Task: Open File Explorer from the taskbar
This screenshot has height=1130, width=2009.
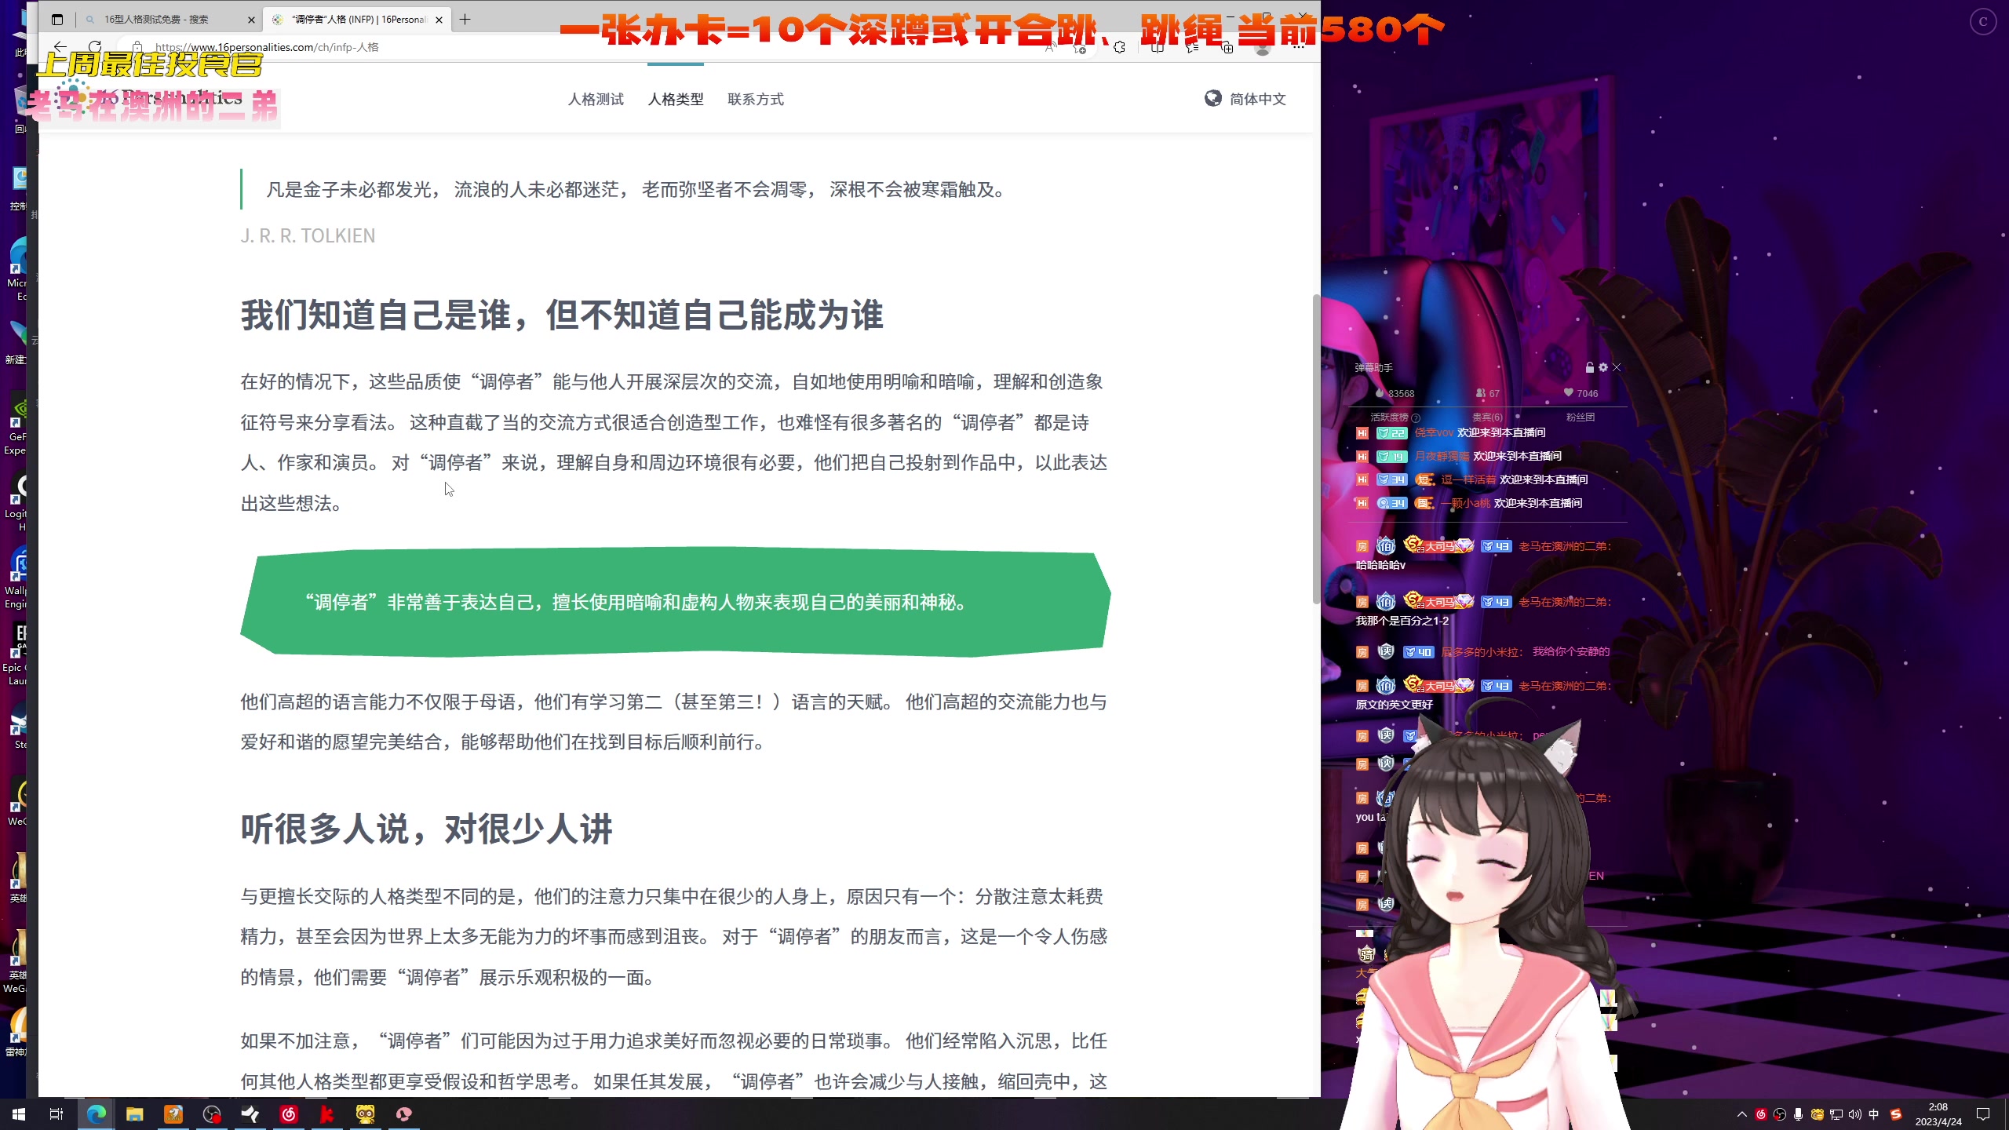Action: tap(134, 1114)
